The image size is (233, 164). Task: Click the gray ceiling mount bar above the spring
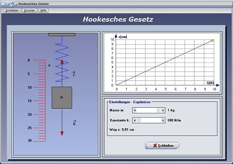point(62,34)
